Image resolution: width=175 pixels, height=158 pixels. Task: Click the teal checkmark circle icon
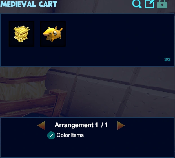[51, 135]
